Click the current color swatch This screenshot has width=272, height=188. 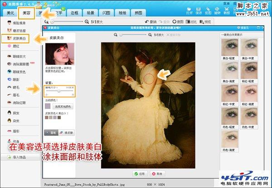click(x=48, y=106)
